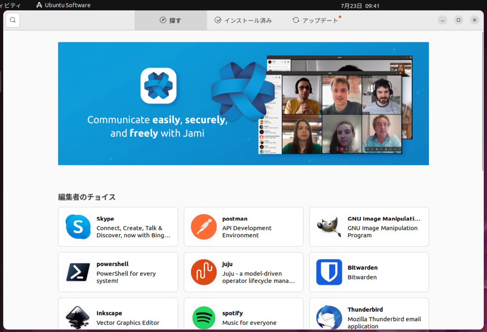The image size is (487, 332).
Task: Click the Thunderbird icon
Action: tap(329, 317)
